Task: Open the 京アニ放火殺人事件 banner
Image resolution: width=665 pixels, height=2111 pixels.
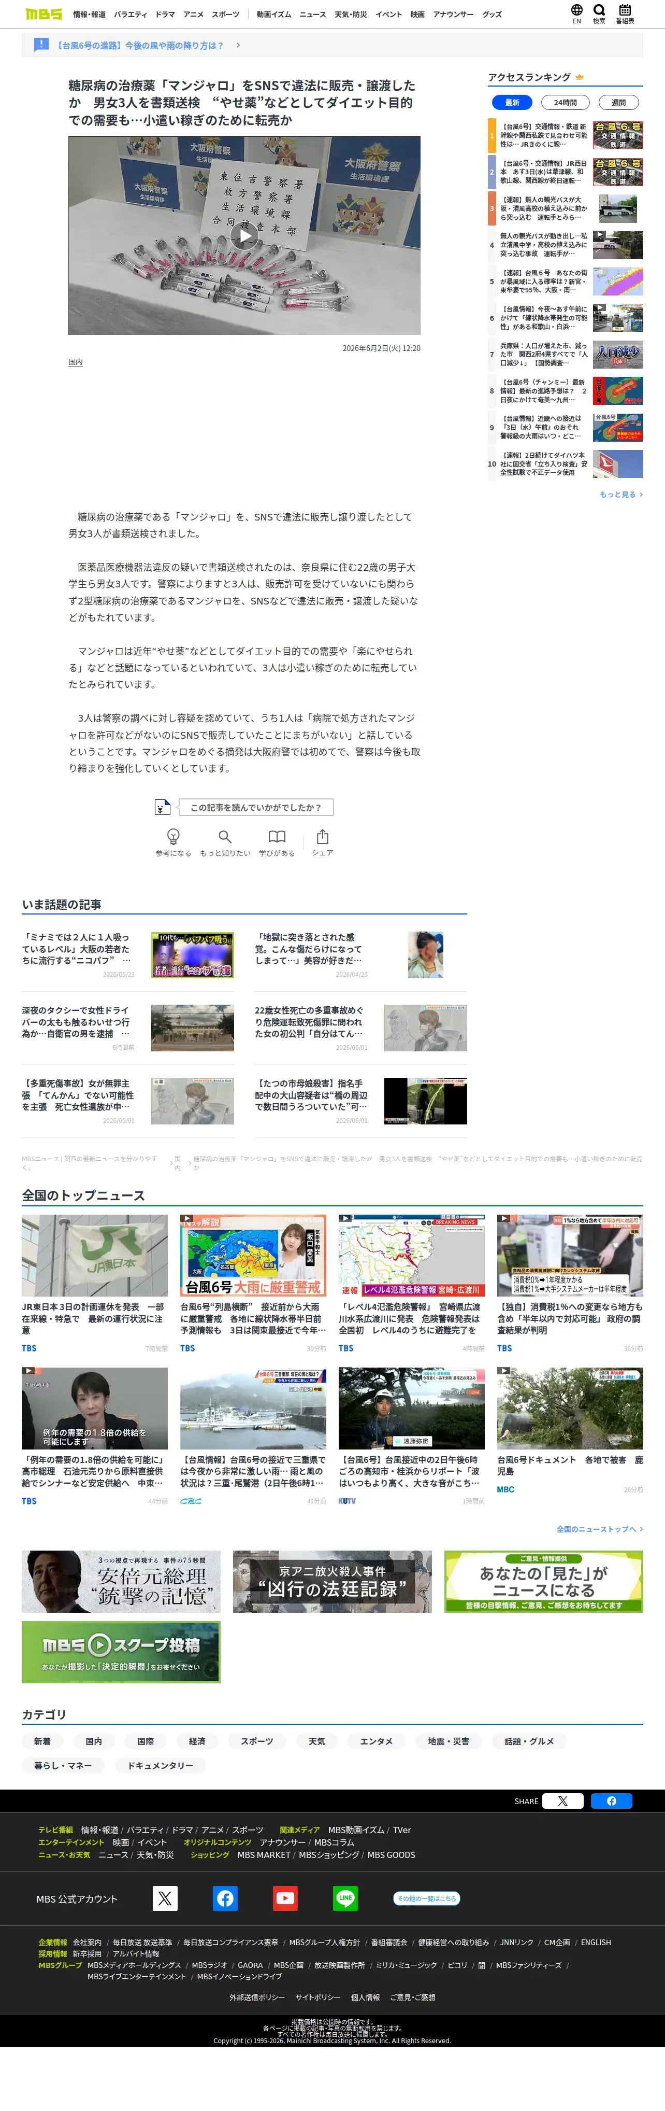Action: point(331,1581)
